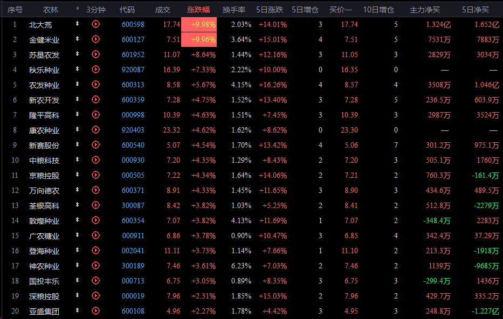Click the play icon in 登海种业 row
This screenshot has height=319, width=503.
tap(96, 251)
